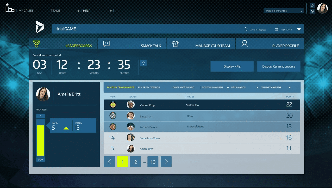Click Vincent Krug's gold medal icon

[113, 105]
